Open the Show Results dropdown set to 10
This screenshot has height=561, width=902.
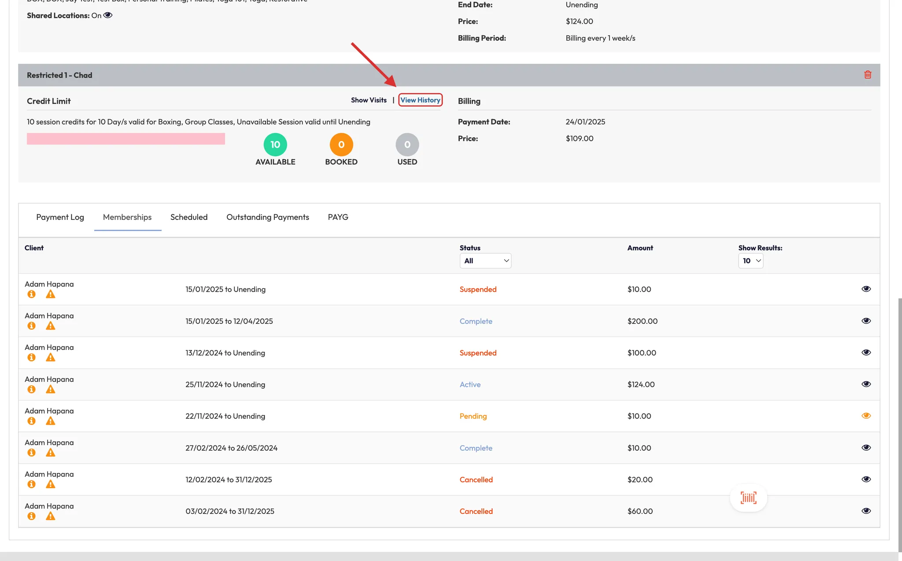tap(750, 261)
